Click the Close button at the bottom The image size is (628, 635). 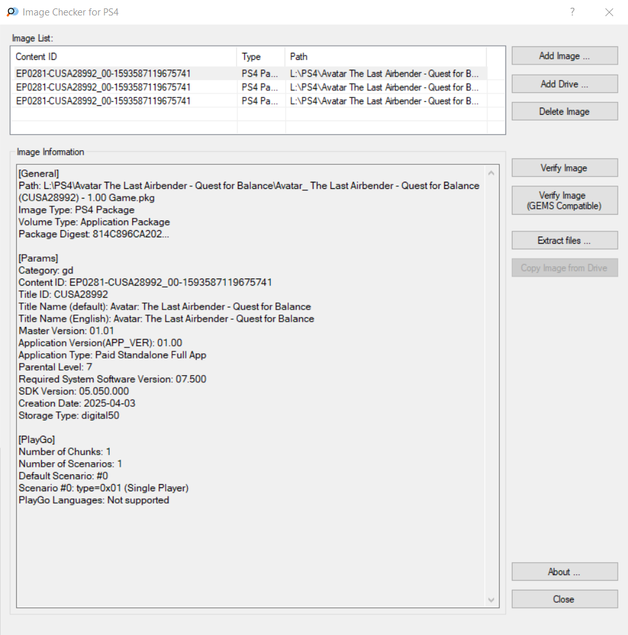coord(564,599)
